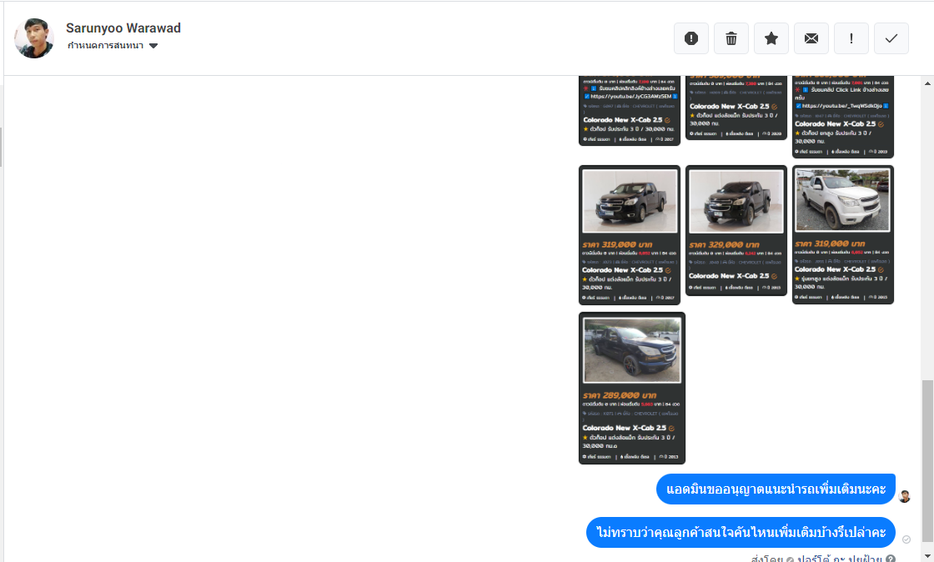Click the spam report exclamation-circle icon

tap(691, 38)
